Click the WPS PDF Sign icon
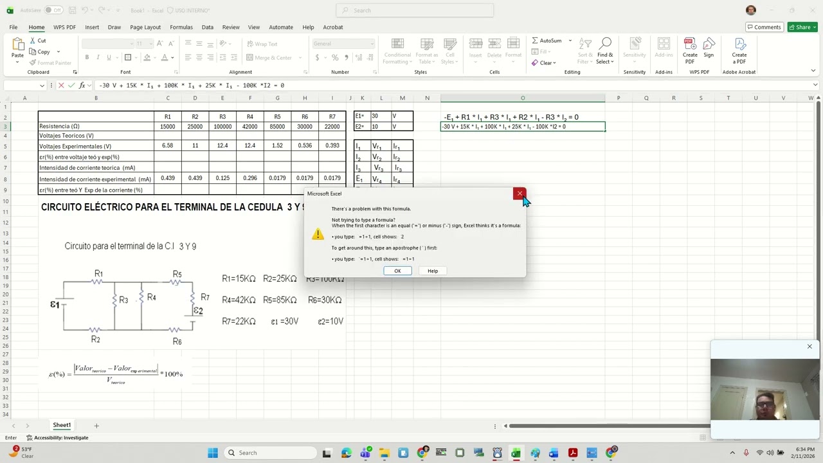823x463 pixels. pyautogui.click(x=709, y=48)
